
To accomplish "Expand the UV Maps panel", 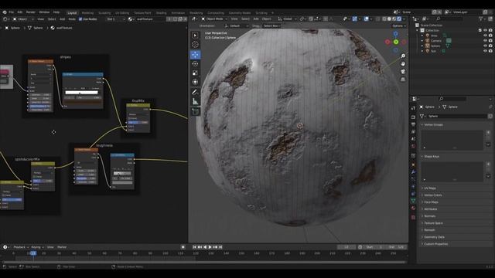I will (429, 188).
